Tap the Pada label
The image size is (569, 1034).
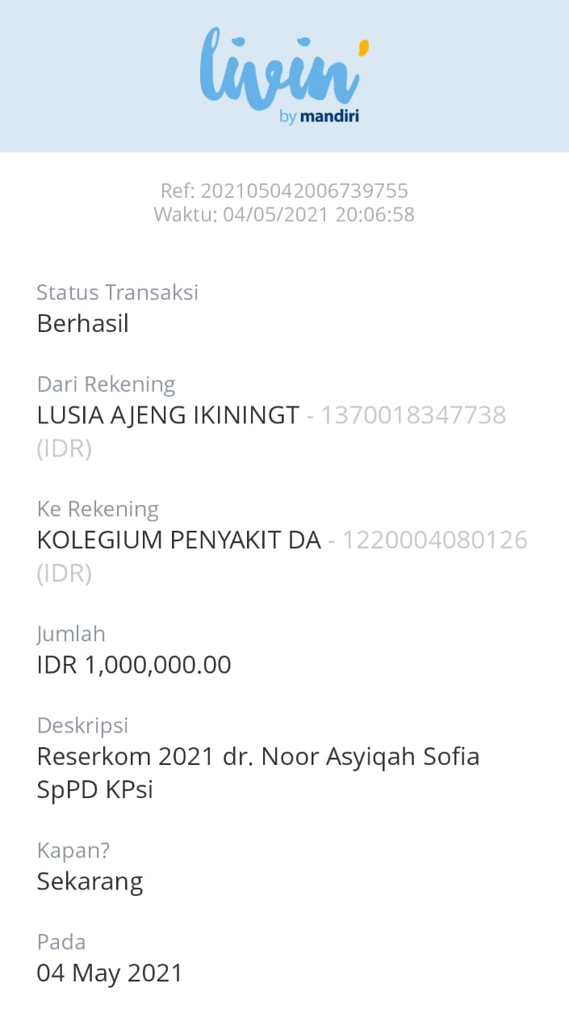(x=61, y=942)
